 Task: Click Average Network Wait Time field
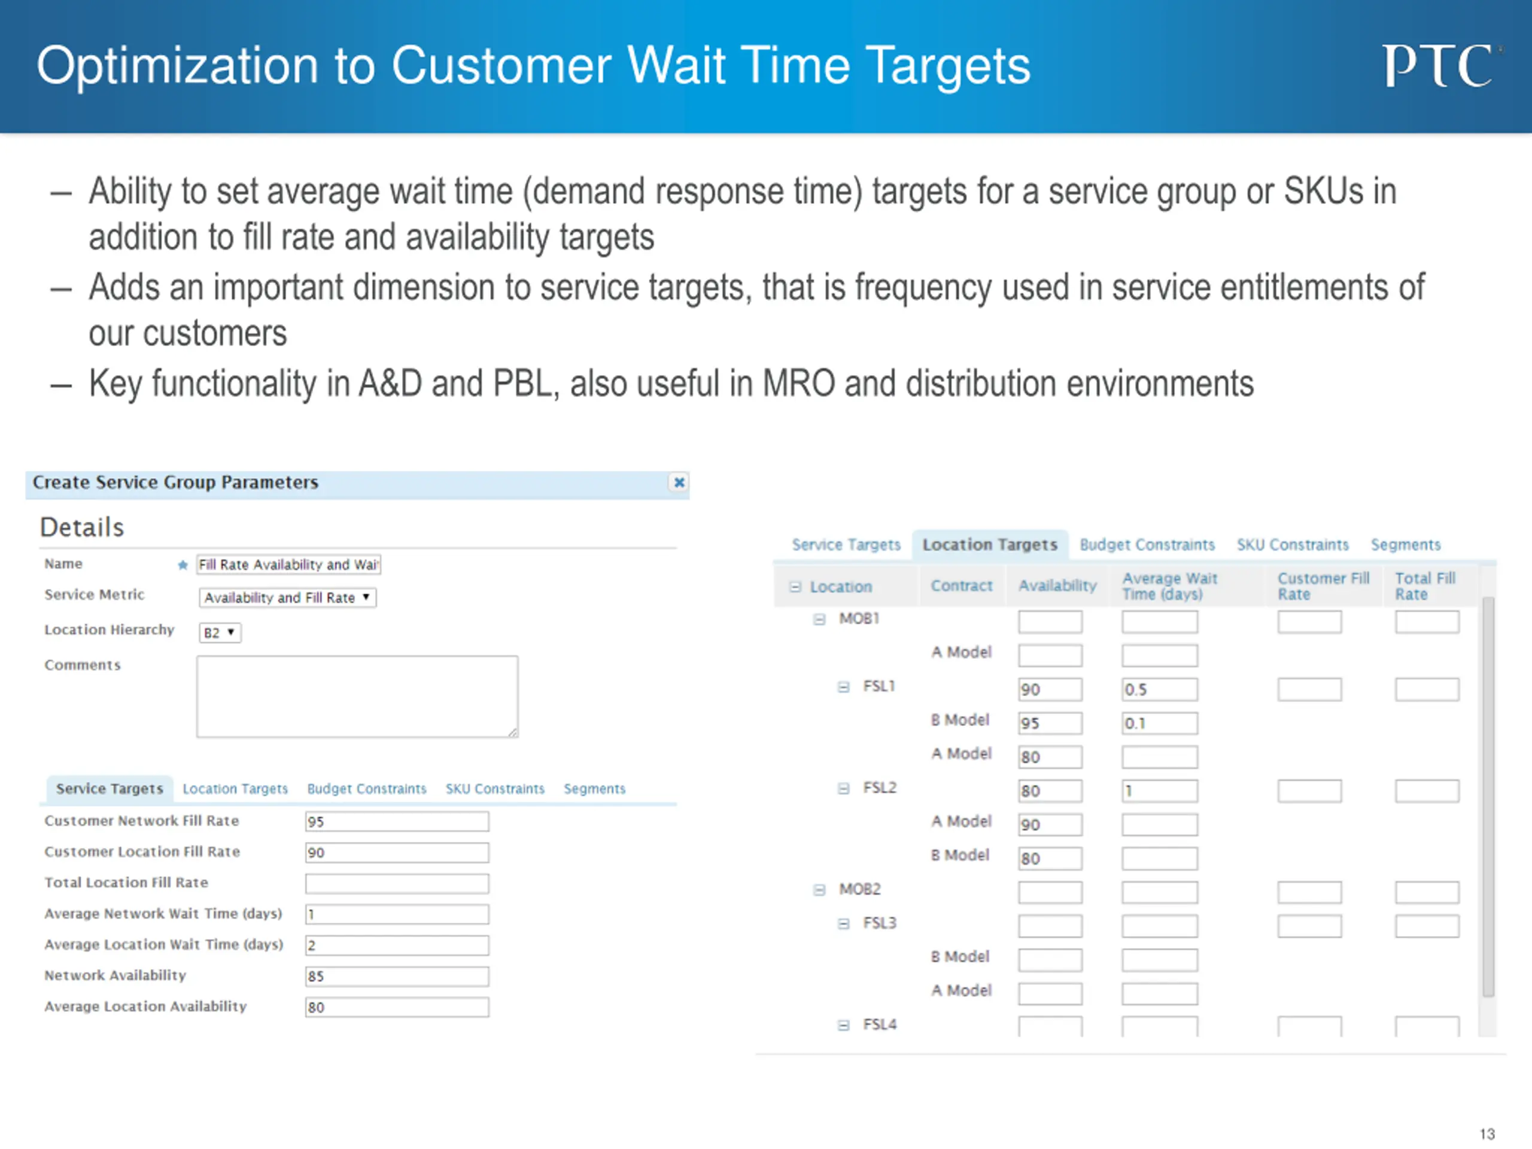click(397, 914)
